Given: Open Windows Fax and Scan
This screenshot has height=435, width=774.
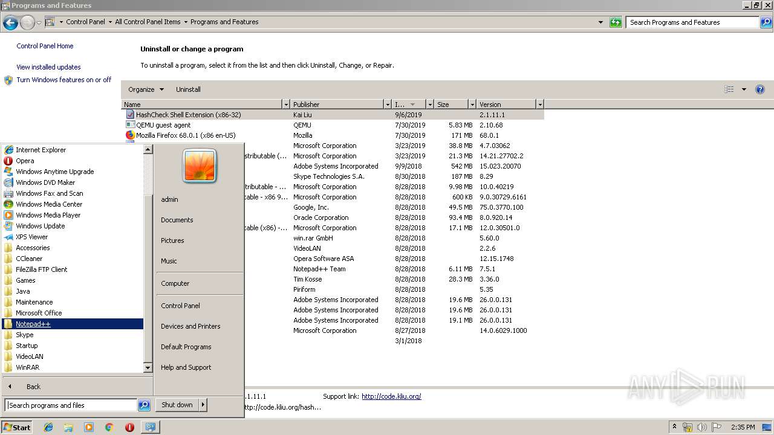Looking at the screenshot, I should click(x=50, y=193).
